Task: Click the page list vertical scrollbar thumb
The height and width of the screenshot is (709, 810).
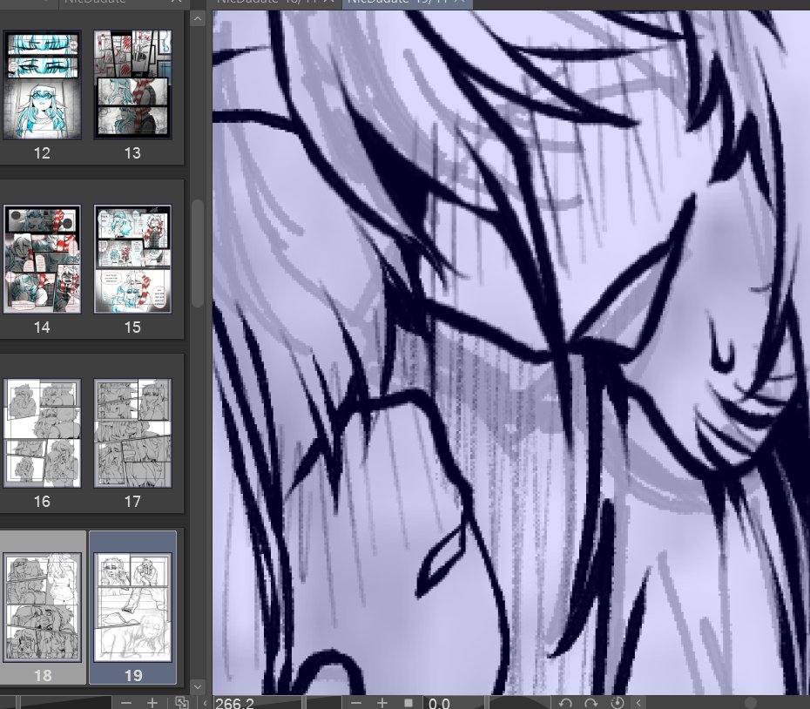Action: pyautogui.click(x=198, y=253)
